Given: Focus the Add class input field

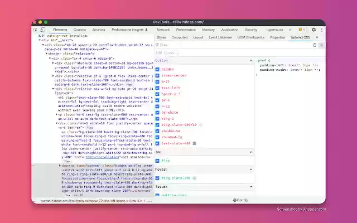Looking at the screenshot, I should pyautogui.click(x=239, y=53).
